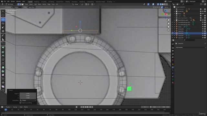
Task: Select the Transform tool
Action: click(x=3, y=31)
